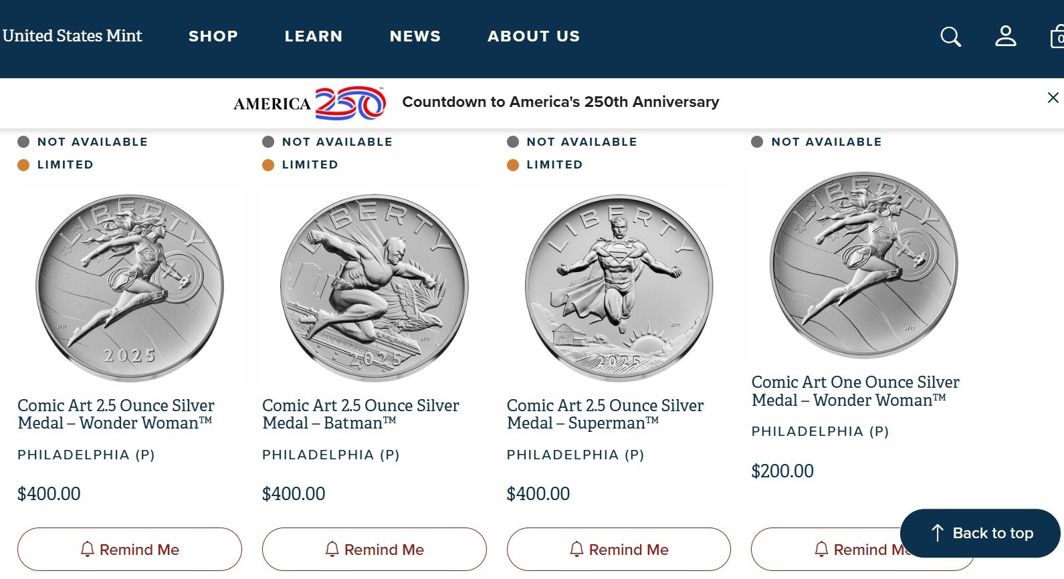This screenshot has height=579, width=1064.
Task: Open the LEARN menu
Action: (314, 36)
